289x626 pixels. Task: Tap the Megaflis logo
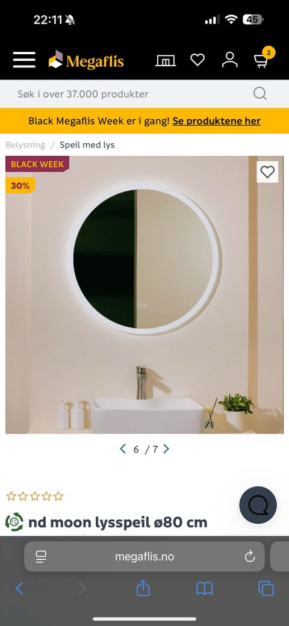tap(86, 60)
